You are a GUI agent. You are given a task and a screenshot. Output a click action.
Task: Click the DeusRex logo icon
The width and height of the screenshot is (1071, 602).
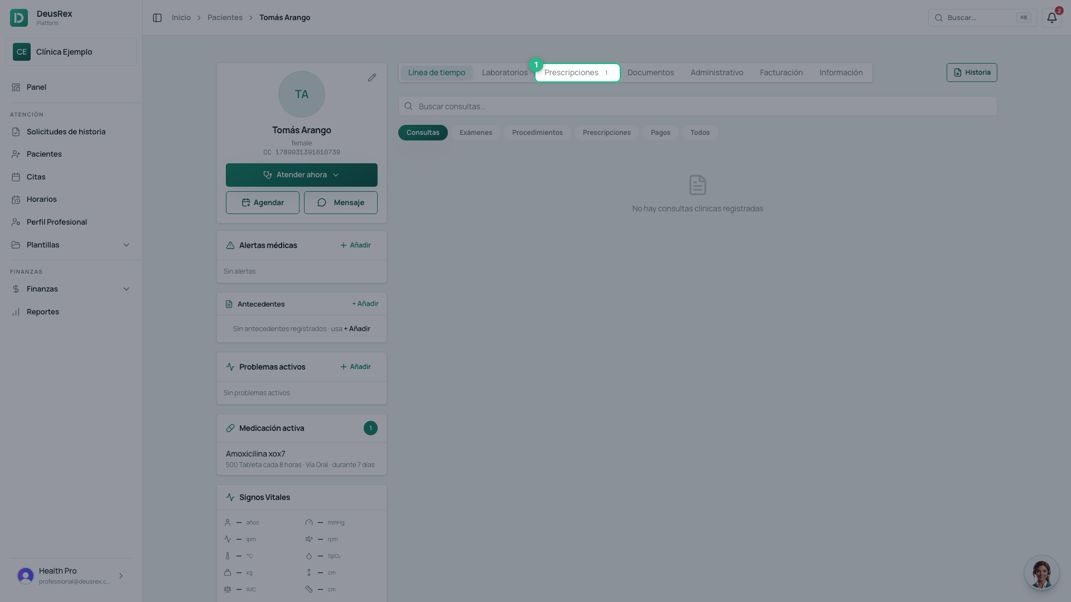click(x=19, y=18)
